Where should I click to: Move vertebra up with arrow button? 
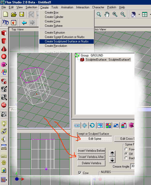[x=112, y=154]
